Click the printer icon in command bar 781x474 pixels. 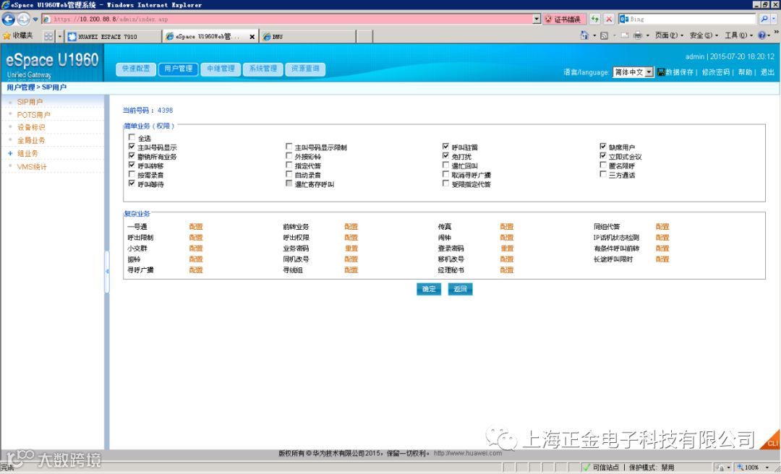638,35
